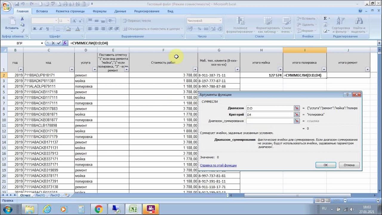
Task: Toggle italic К formatting
Action: click(41, 29)
